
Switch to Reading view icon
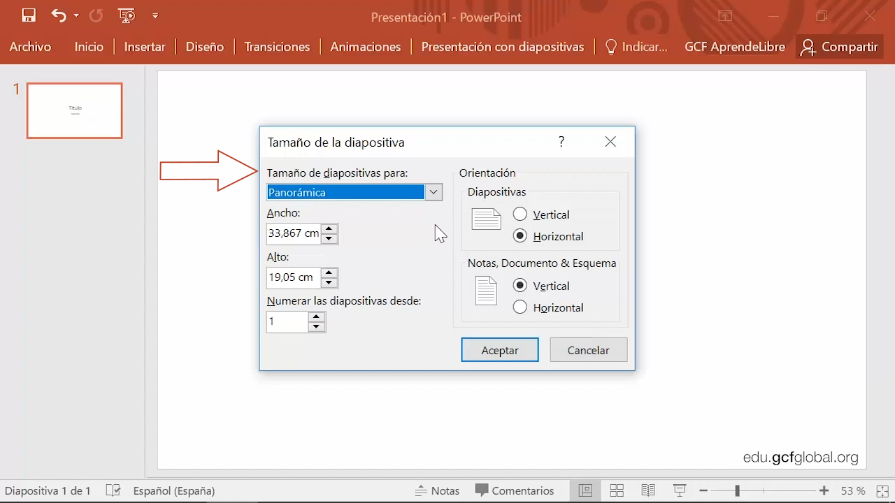[x=648, y=490]
